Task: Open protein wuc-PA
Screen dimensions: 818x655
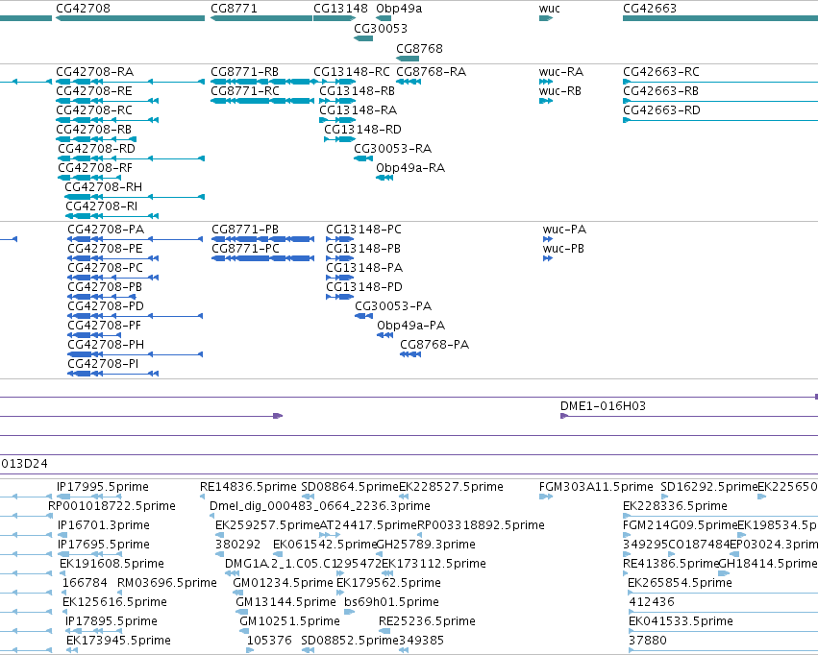Action: [x=564, y=230]
